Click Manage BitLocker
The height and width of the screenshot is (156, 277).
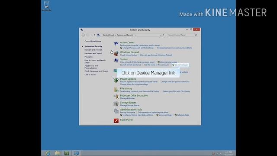[127, 98]
